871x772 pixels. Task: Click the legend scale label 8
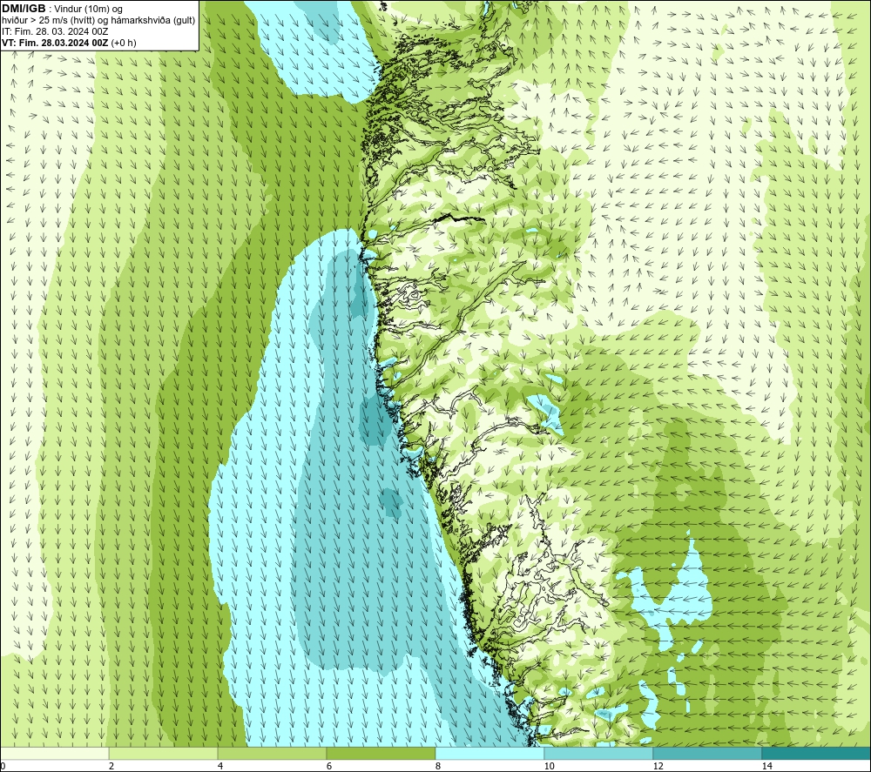(x=438, y=766)
